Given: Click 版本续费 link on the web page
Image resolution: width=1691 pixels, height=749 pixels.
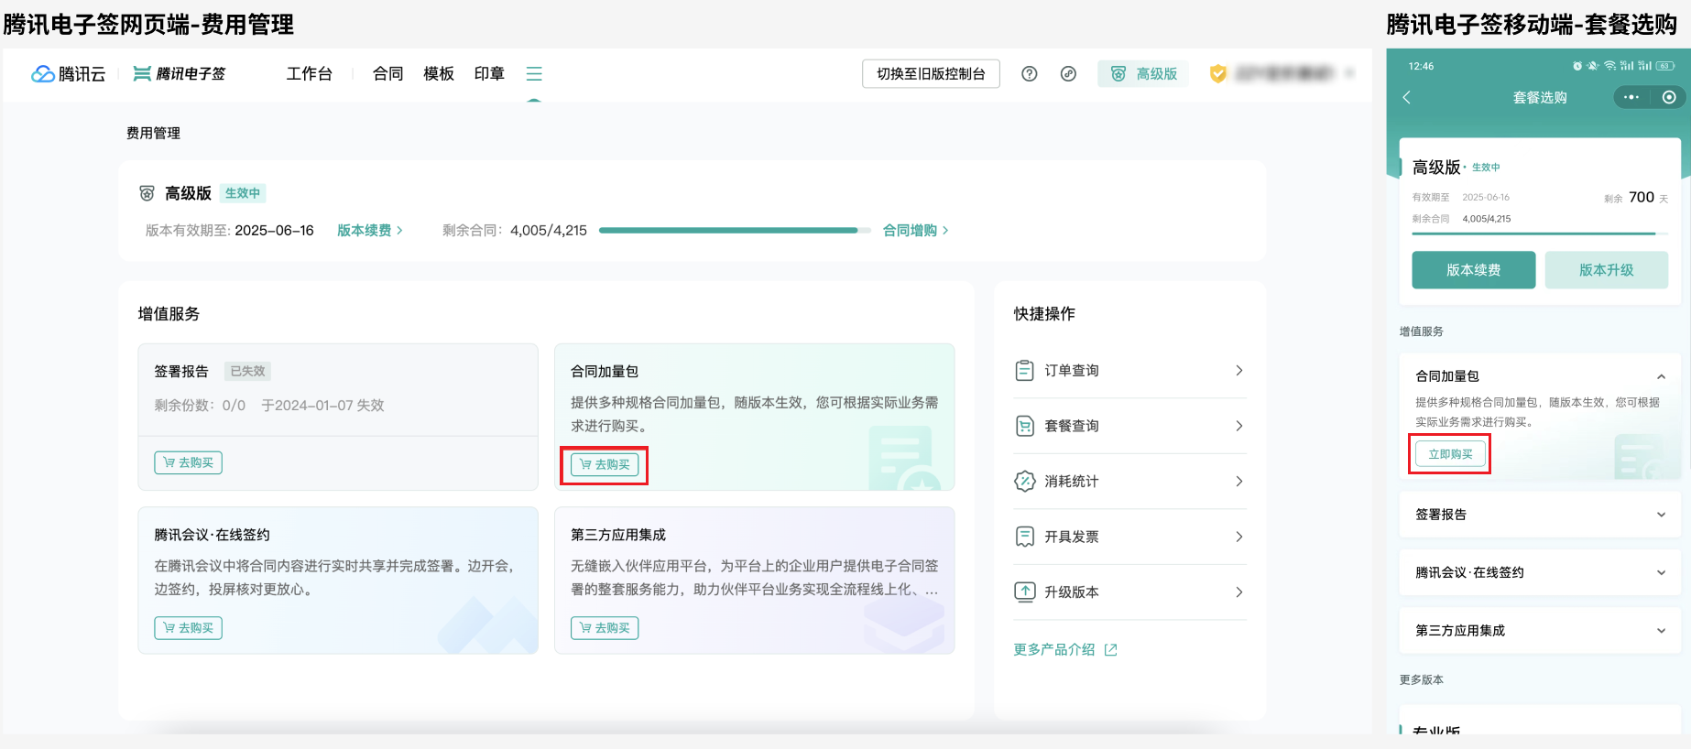Looking at the screenshot, I should tap(370, 231).
